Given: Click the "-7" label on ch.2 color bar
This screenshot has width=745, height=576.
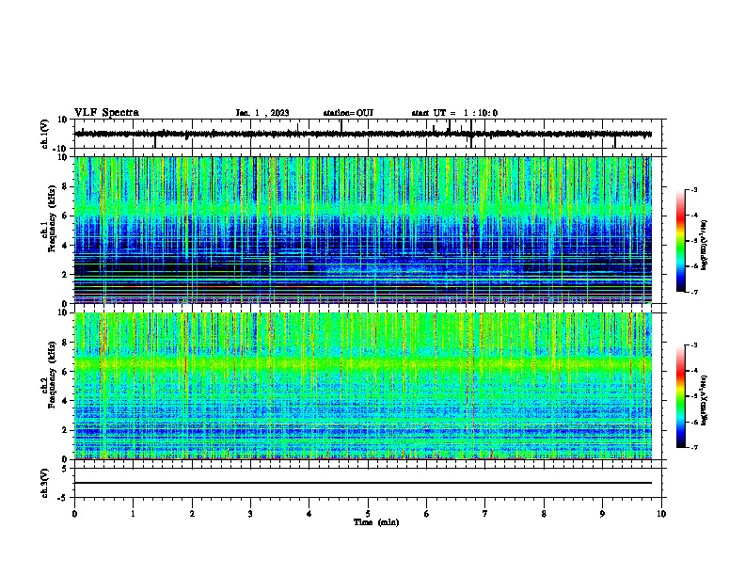Looking at the screenshot, I should (x=694, y=447).
